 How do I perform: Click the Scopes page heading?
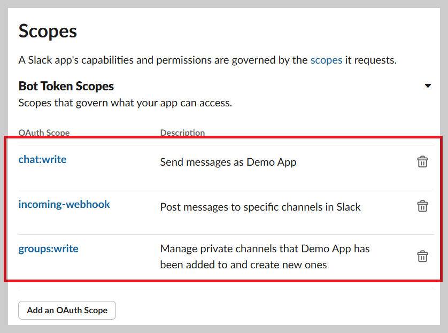48,31
